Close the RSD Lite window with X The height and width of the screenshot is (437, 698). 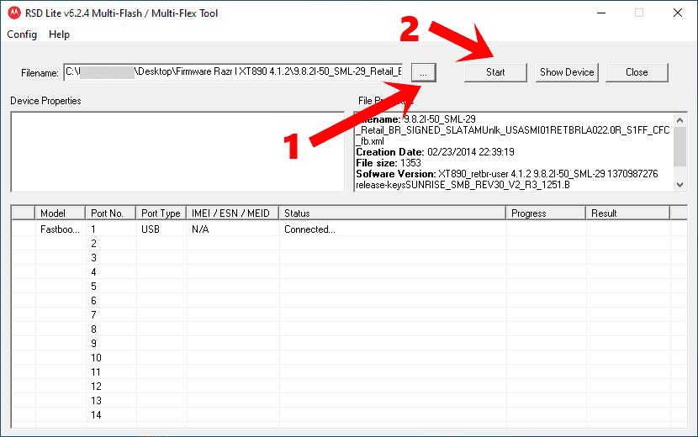678,13
